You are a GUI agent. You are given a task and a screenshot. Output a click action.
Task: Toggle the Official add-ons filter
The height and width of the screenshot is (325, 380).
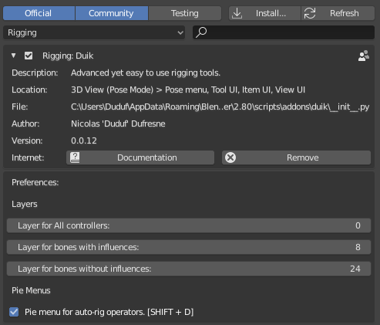click(39, 13)
